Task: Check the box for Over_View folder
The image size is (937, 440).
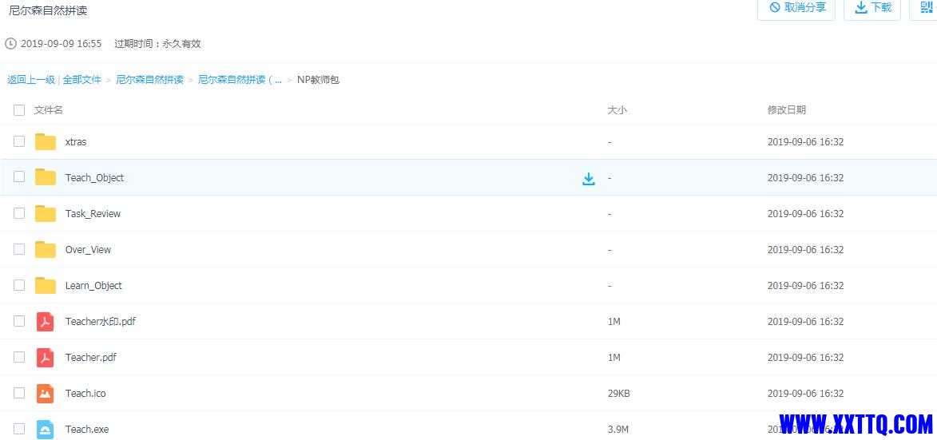Action: pos(19,249)
